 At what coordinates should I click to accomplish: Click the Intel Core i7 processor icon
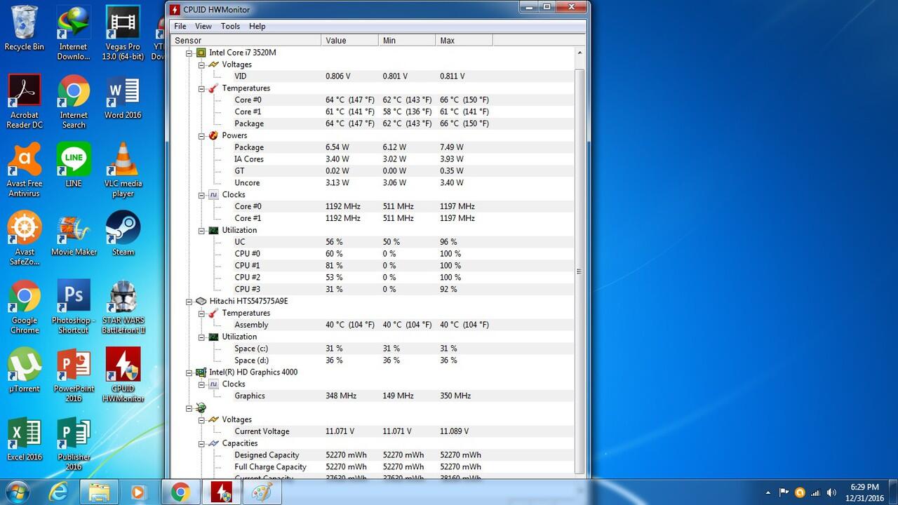pyautogui.click(x=201, y=53)
